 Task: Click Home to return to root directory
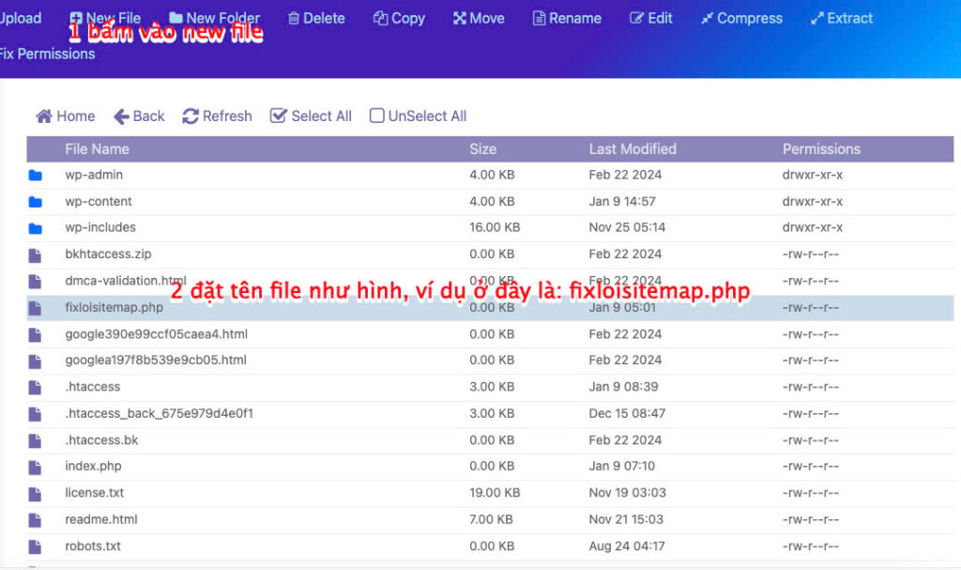tap(65, 116)
